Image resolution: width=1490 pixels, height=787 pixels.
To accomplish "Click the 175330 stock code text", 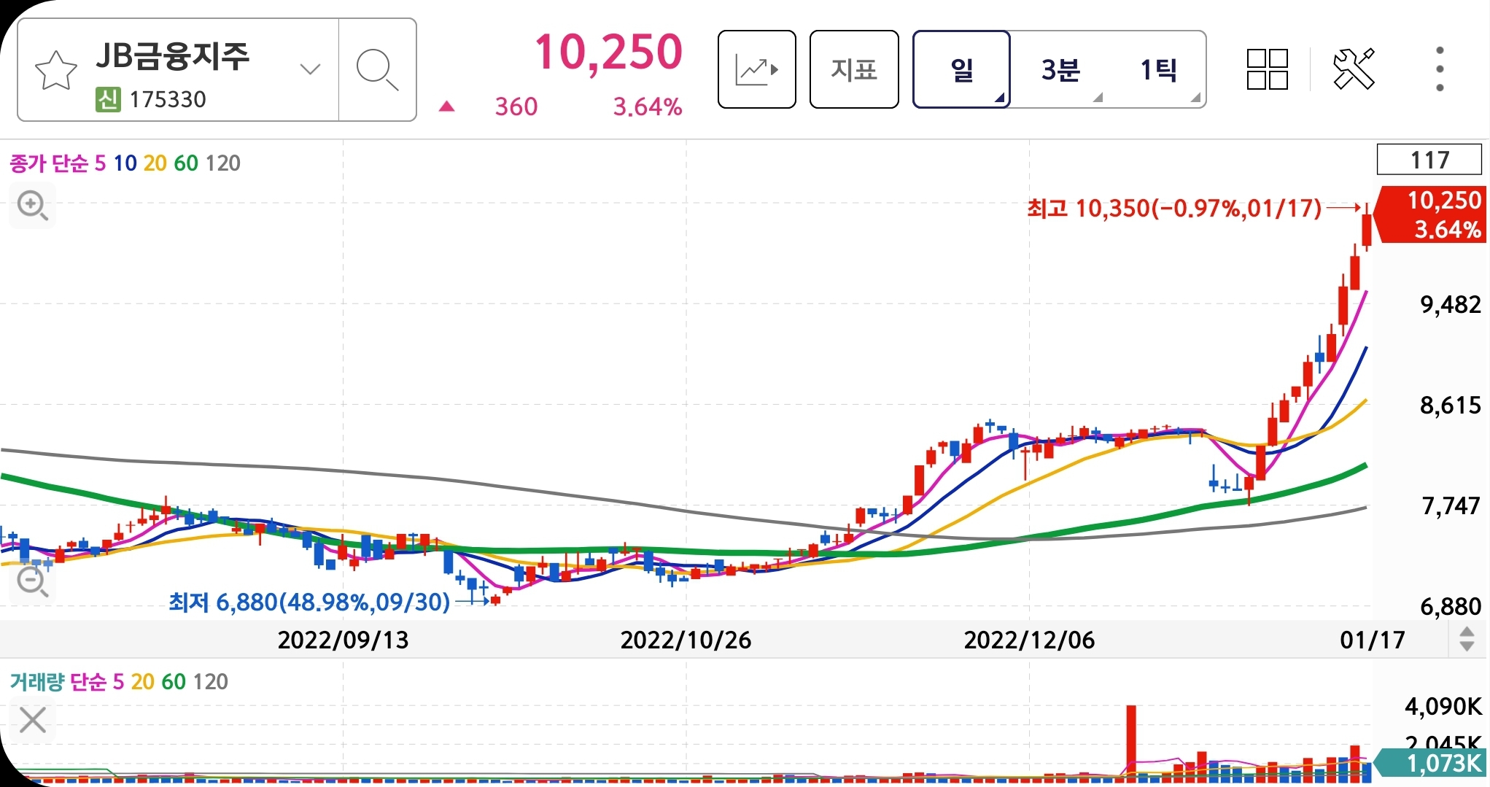I will coord(168,99).
